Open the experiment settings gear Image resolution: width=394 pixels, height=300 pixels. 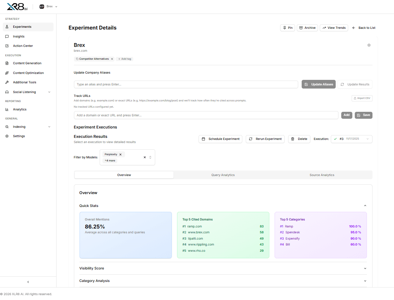tap(369, 45)
